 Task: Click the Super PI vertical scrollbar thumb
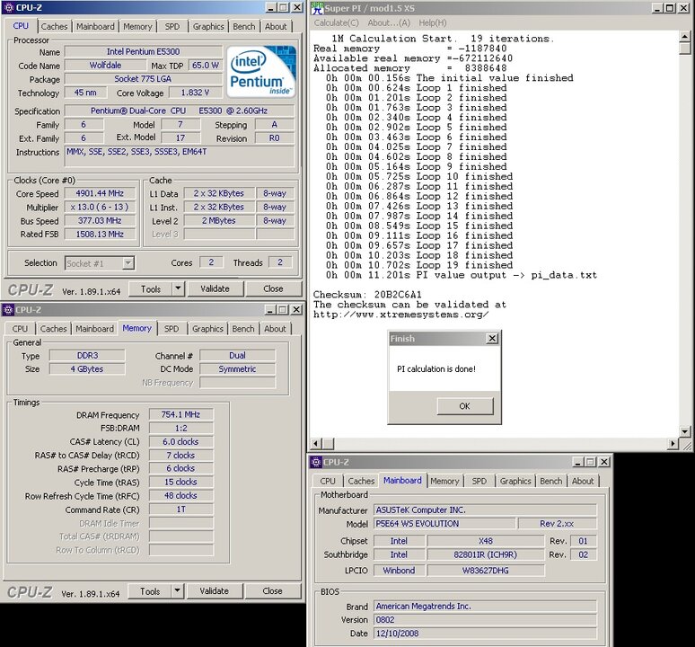(x=685, y=48)
